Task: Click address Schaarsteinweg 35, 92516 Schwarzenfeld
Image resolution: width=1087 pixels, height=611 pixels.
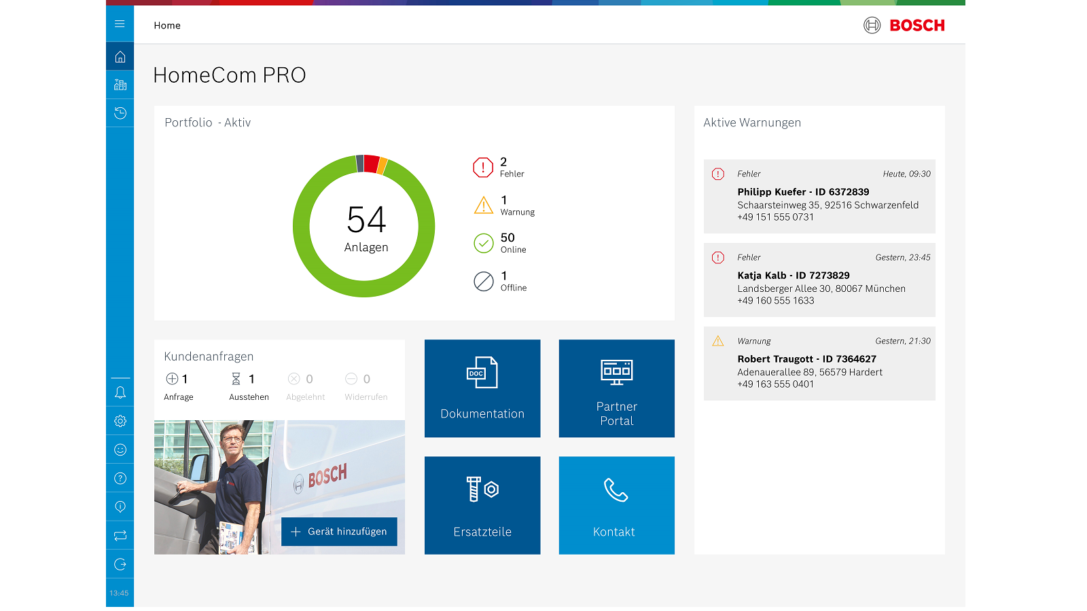Action: [827, 205]
